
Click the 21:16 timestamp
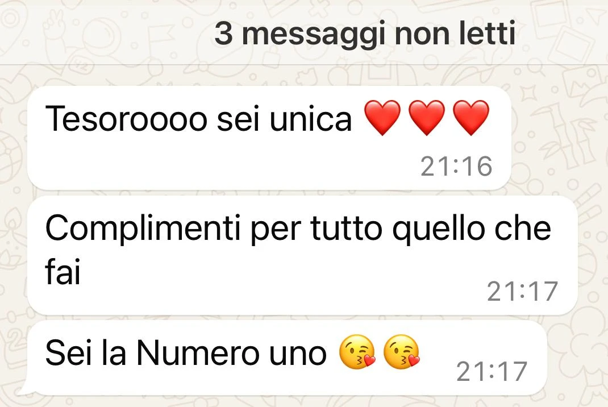pos(456,166)
